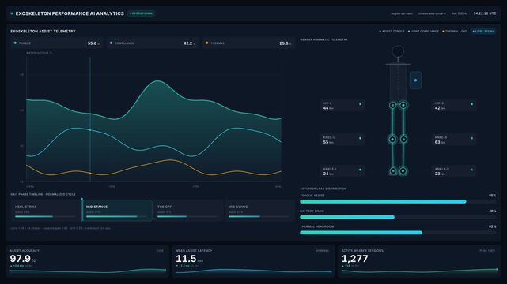Viewport: 507px width, 284px height.
Task: Click the OPERATIONAL status badge
Action: (142, 13)
